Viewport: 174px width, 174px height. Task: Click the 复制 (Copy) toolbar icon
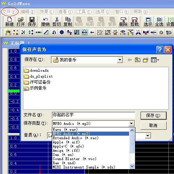point(68,22)
